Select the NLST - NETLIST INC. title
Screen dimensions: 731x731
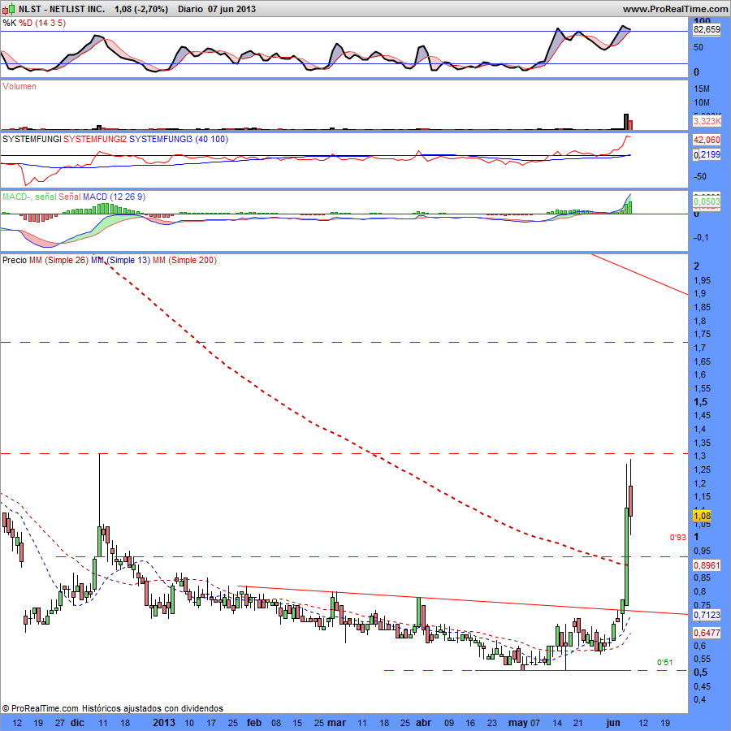[x=62, y=9]
